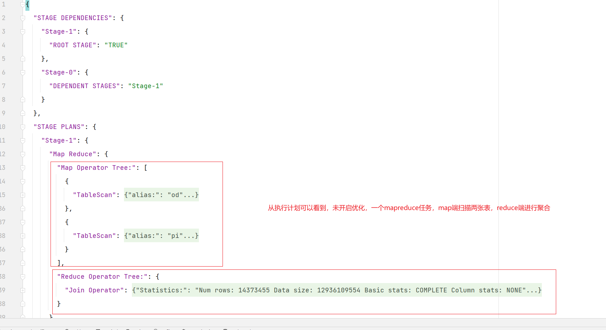Viewport: 606px width, 330px height.
Task: Collapse the "Map Operator Tree:" fold marker
Action: click(x=23, y=168)
